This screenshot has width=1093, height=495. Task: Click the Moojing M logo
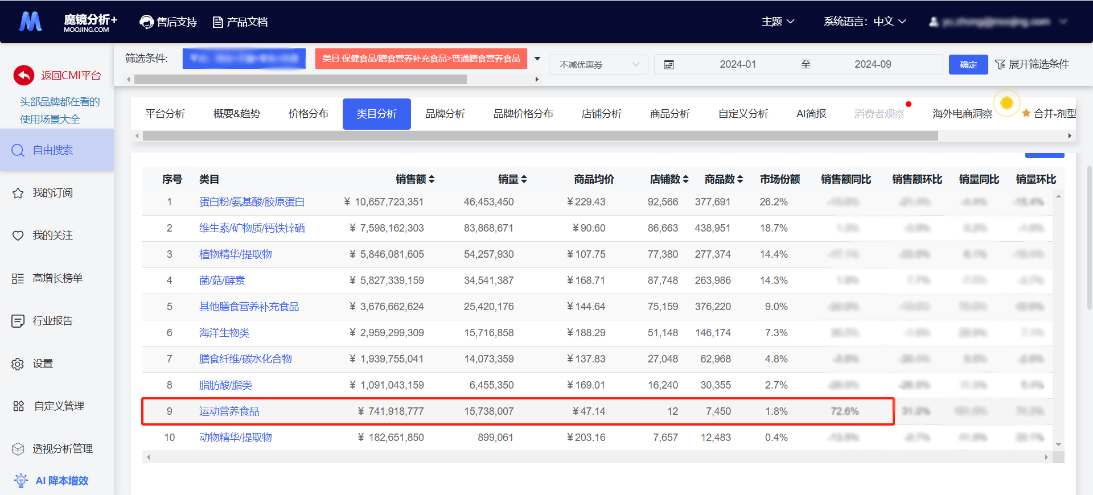tap(31, 22)
